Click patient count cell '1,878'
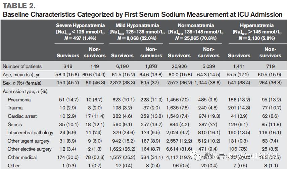 [151, 66]
